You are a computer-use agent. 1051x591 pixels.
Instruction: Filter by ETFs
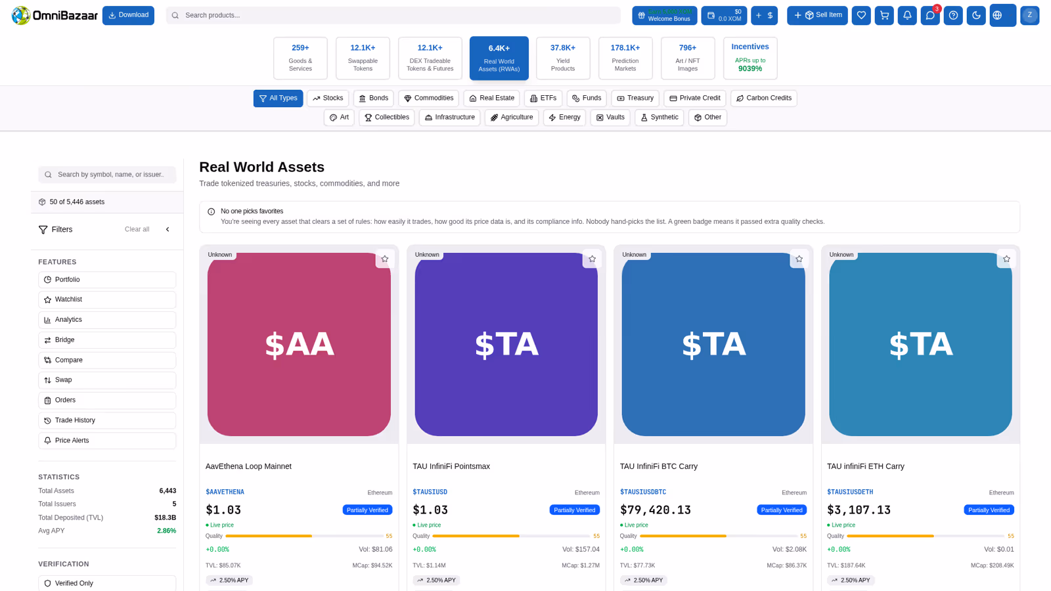pyautogui.click(x=543, y=98)
